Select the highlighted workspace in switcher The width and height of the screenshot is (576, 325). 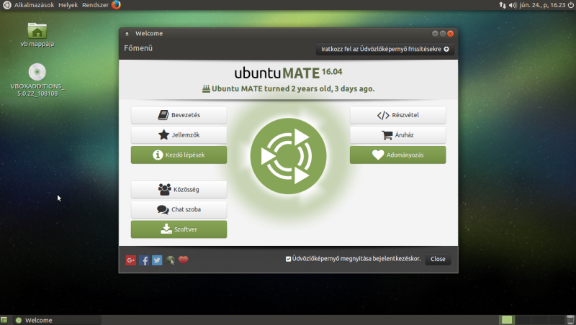507,320
